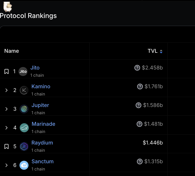Expand the Kamino row
The image size is (195, 176).
point(6,90)
